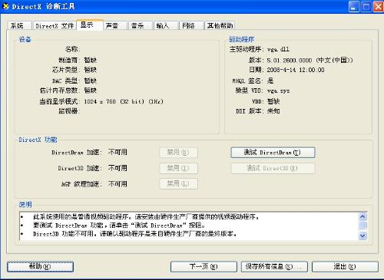Click scroll up arrow in 说明 box

[x=362, y=217]
